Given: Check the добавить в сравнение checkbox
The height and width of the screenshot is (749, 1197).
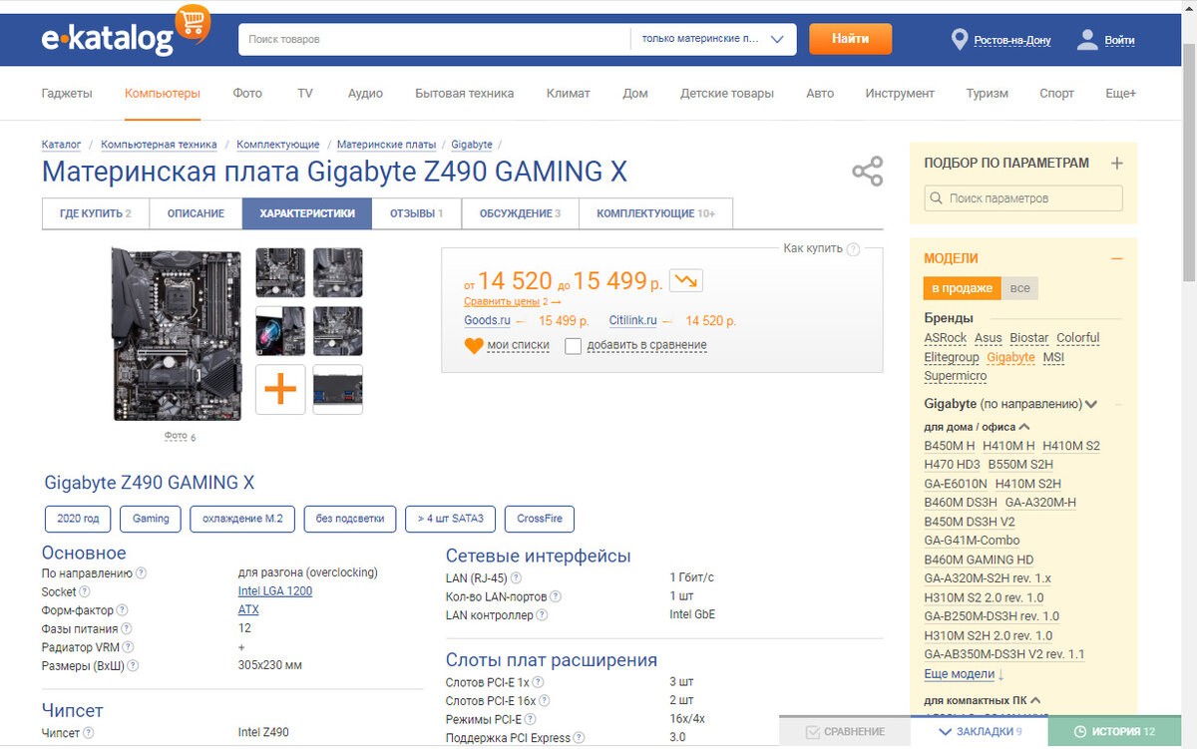Looking at the screenshot, I should click(x=573, y=346).
